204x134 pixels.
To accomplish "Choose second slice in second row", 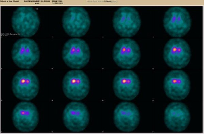I will (76, 54).
